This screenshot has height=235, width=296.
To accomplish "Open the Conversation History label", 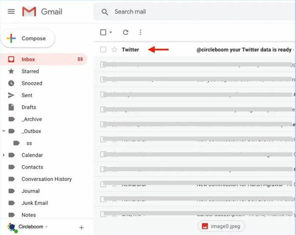I will click(46, 179).
